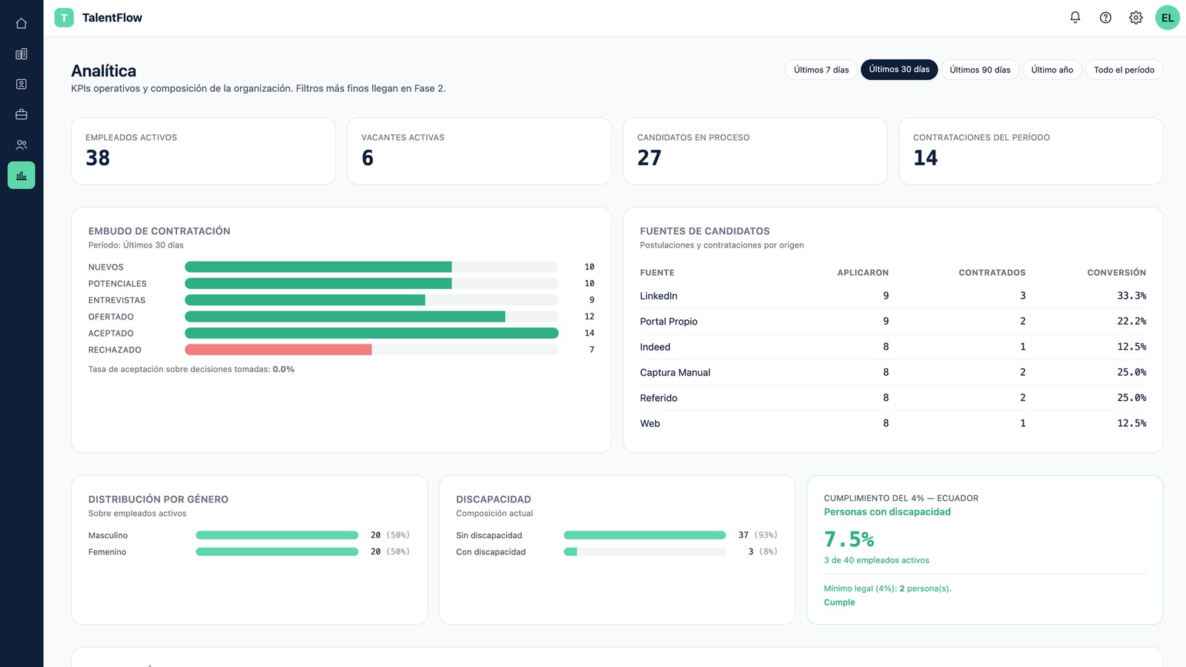
Task: Click the Contrataciones del Período card
Action: (1031, 151)
